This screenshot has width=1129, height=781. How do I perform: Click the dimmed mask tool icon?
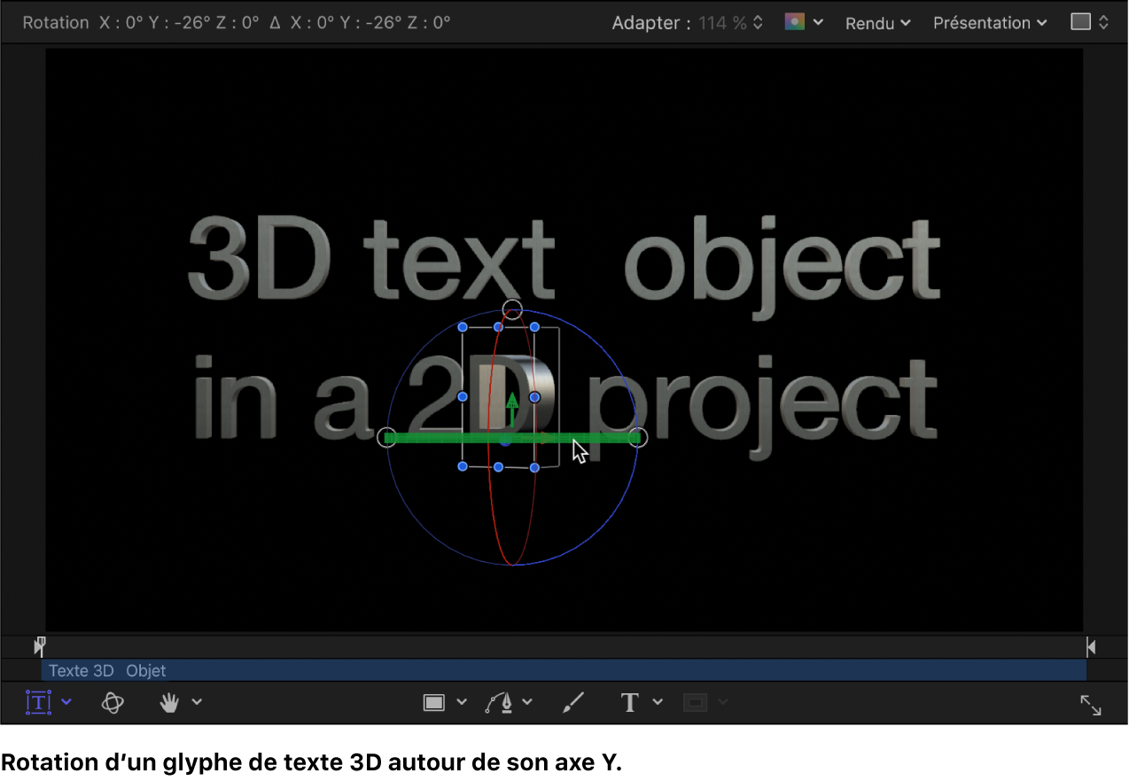[x=696, y=702]
